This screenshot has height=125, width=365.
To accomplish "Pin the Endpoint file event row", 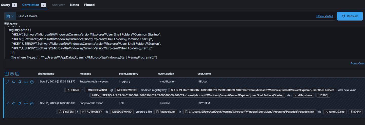I will [20, 103].
